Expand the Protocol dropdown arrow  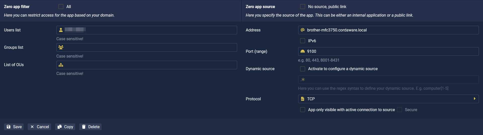(x=474, y=99)
